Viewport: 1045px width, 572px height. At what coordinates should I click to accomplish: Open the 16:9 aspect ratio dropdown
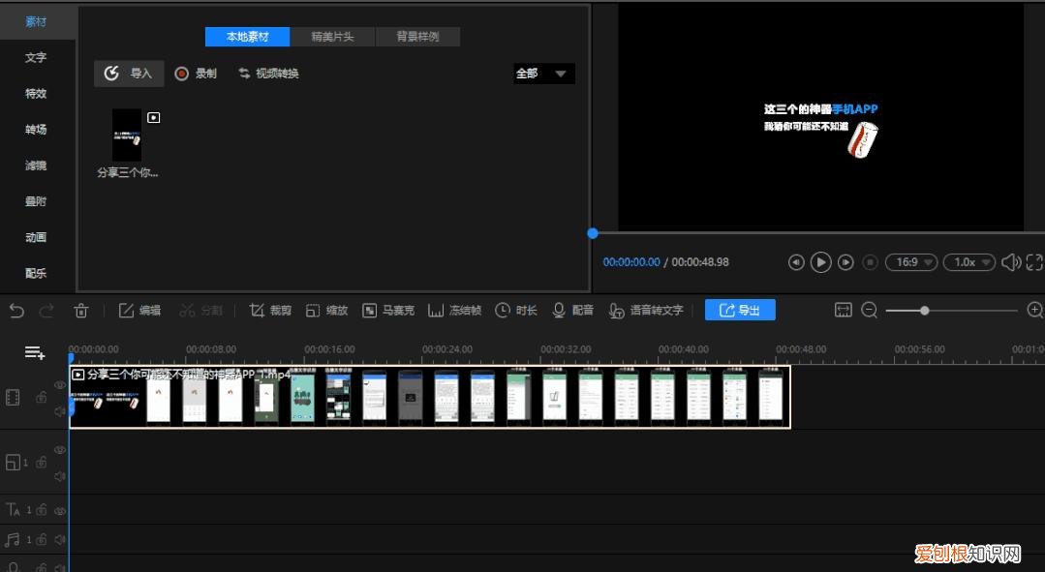(x=910, y=261)
